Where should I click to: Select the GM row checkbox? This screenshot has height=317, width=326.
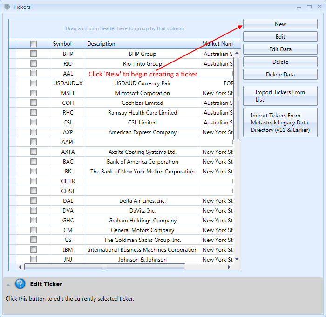tap(34, 230)
